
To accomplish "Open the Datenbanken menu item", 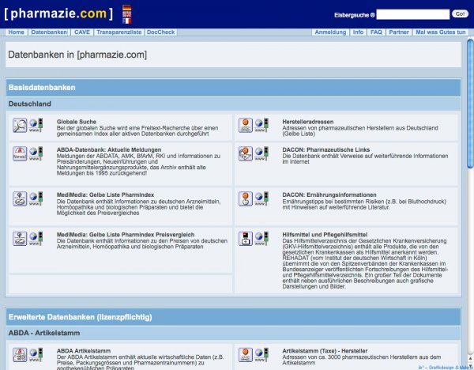I will pos(49,32).
